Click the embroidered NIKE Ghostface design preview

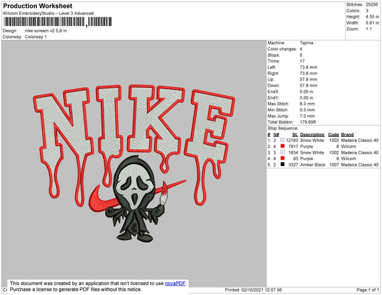tap(134, 163)
